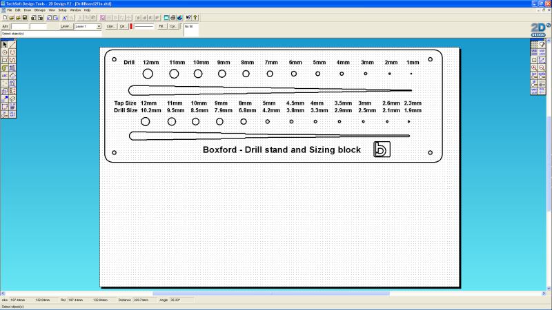Screen dimensions: 552x310
Task: Select the Circle drawing tool
Action: click(x=5, y=52)
